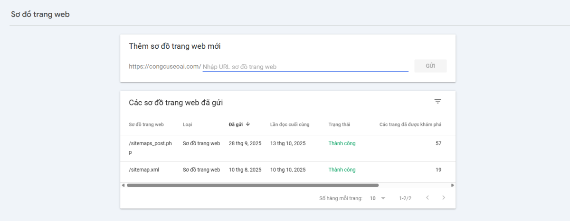This screenshot has height=221, width=570.
Task: Open the filter icon for submitted sitemaps
Action: click(x=437, y=101)
